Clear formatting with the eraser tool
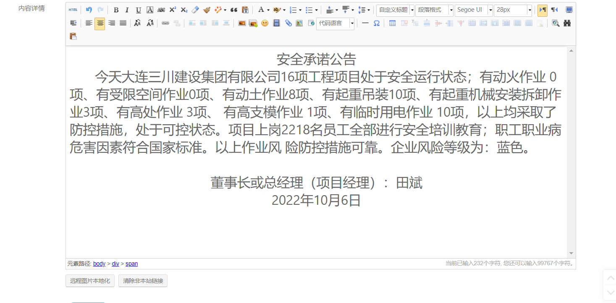 click(x=195, y=10)
